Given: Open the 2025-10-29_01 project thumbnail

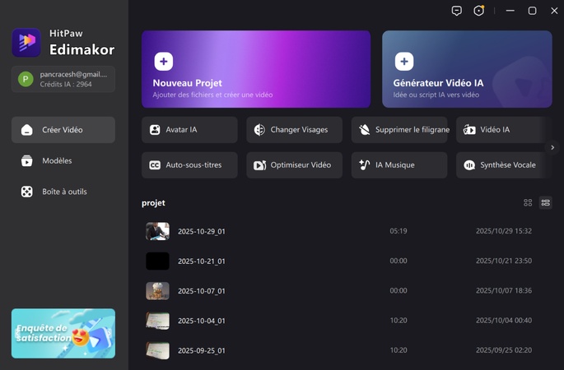Looking at the screenshot, I should (157, 232).
